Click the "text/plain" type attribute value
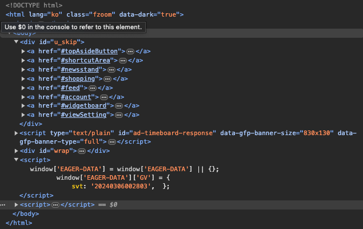The width and height of the screenshot is (363, 229). coord(91,133)
